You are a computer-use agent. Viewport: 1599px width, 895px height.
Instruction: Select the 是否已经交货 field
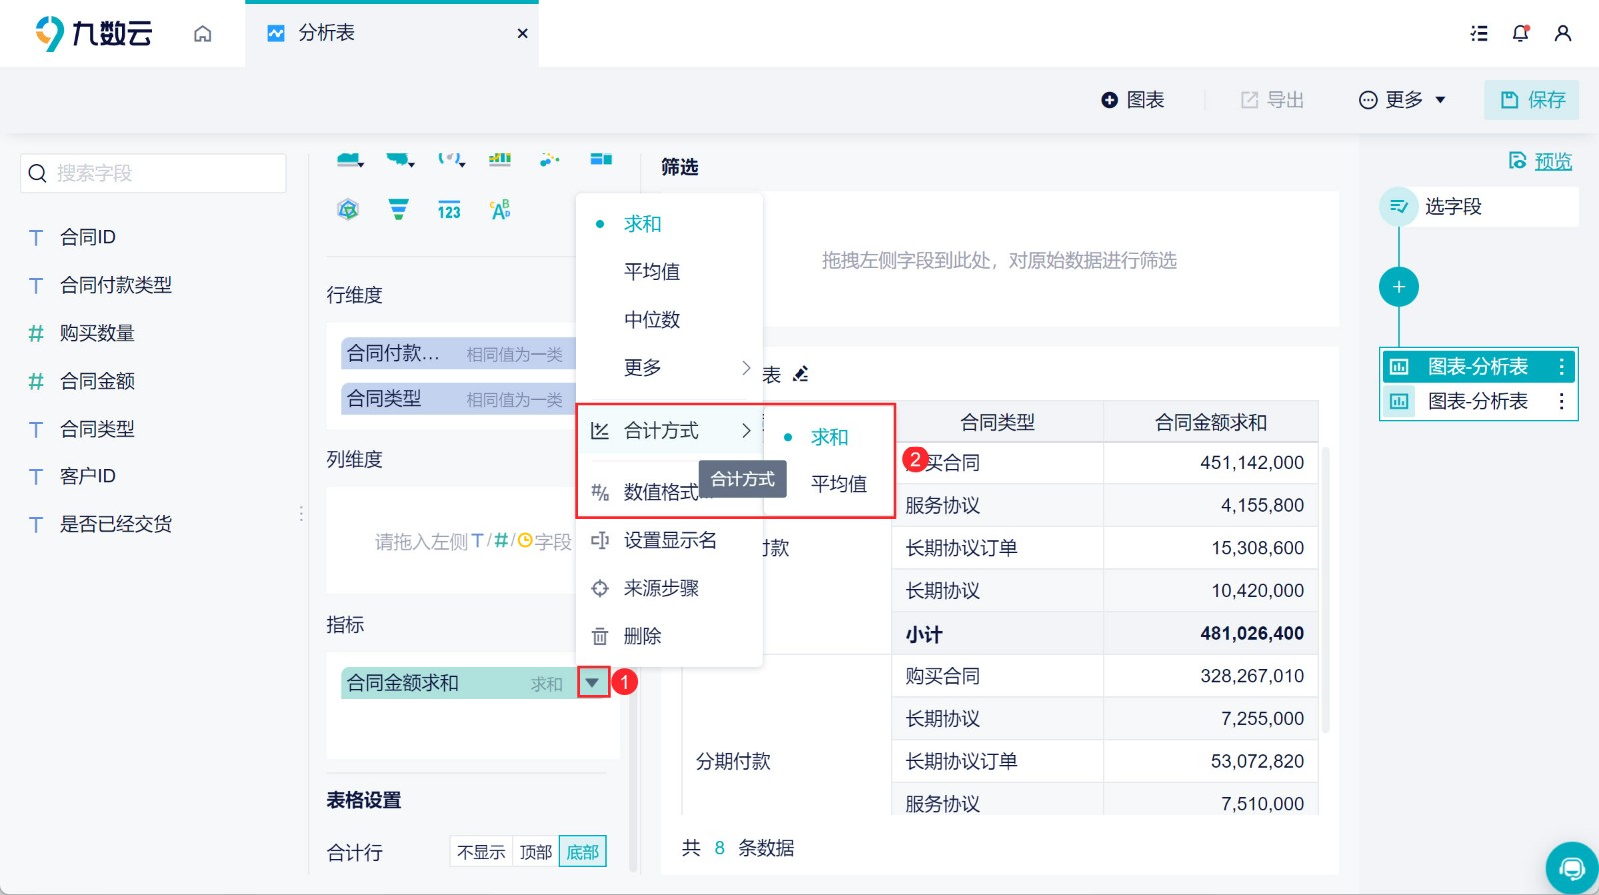coord(116,524)
